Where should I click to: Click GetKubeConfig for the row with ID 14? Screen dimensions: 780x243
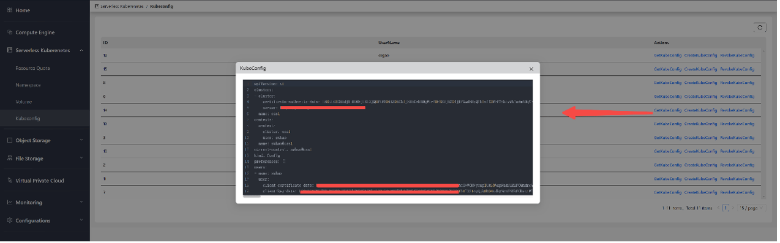667,110
